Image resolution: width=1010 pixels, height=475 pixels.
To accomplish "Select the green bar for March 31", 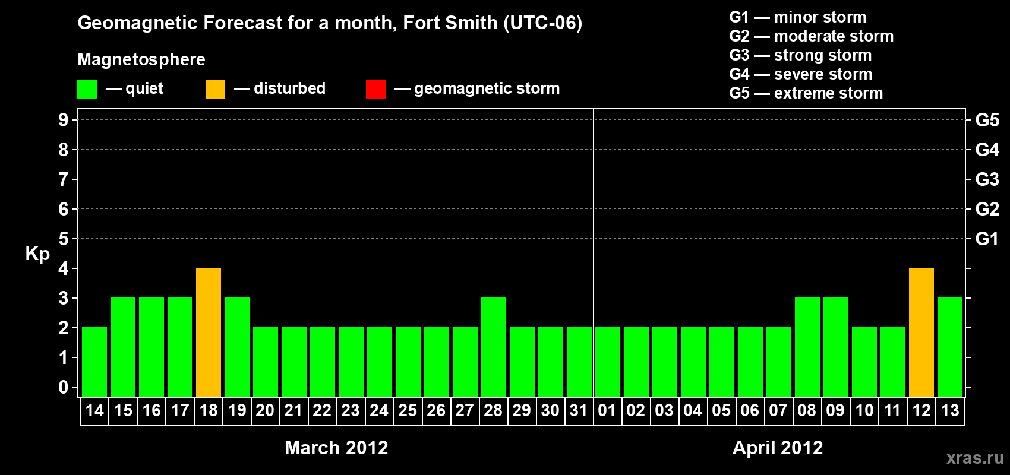I will [x=579, y=362].
